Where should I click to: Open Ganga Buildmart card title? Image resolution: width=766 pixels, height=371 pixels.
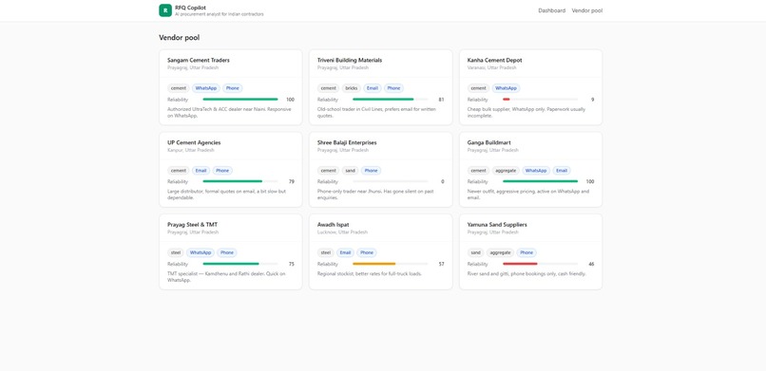click(489, 142)
